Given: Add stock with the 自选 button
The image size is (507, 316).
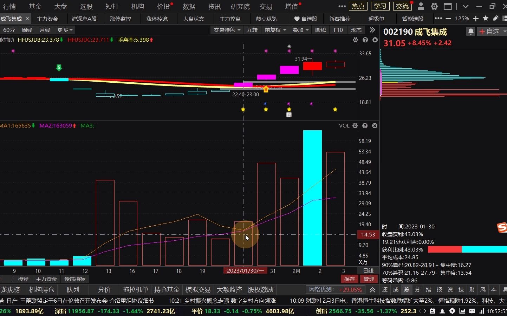Looking at the screenshot, I should point(489,32).
